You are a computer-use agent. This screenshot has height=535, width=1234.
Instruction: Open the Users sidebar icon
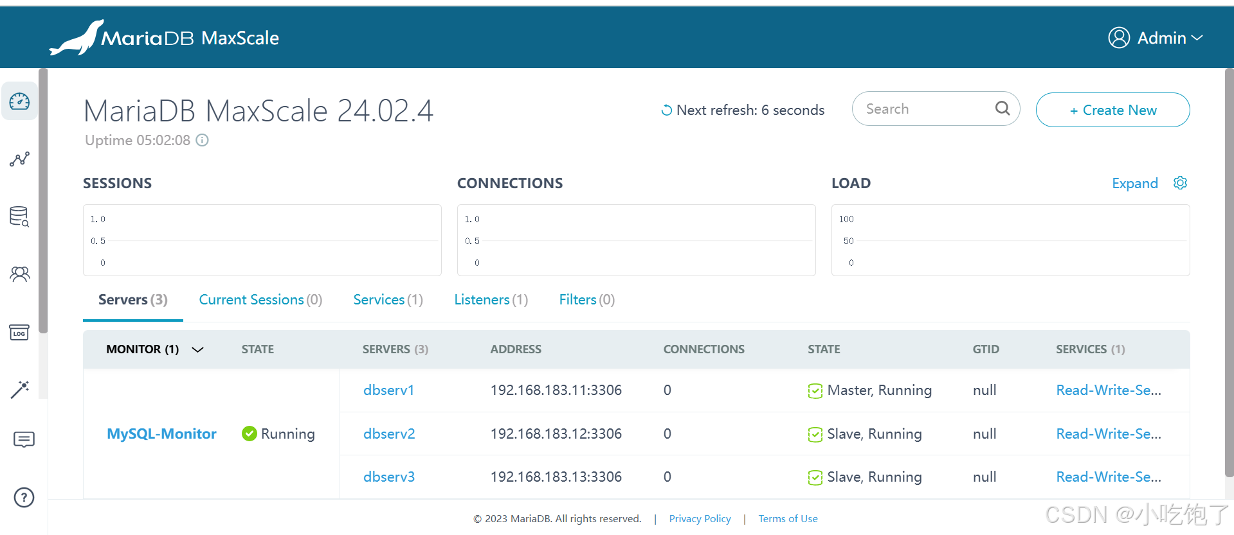pyautogui.click(x=19, y=274)
